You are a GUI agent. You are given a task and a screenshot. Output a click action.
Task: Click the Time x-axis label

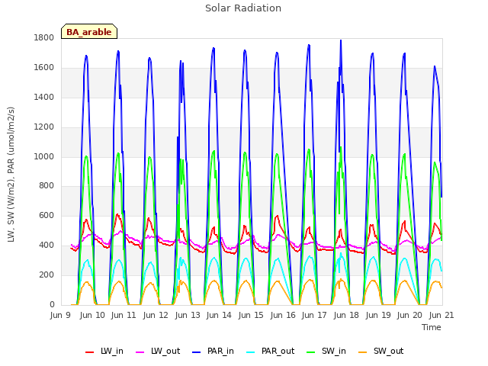432,327
